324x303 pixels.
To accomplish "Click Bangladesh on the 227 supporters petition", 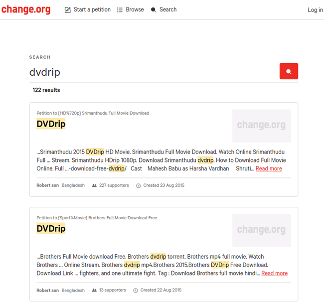I will coord(73,185).
